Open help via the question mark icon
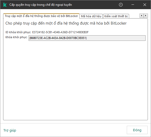Screen dimensions: 151x137 coord(121,5)
